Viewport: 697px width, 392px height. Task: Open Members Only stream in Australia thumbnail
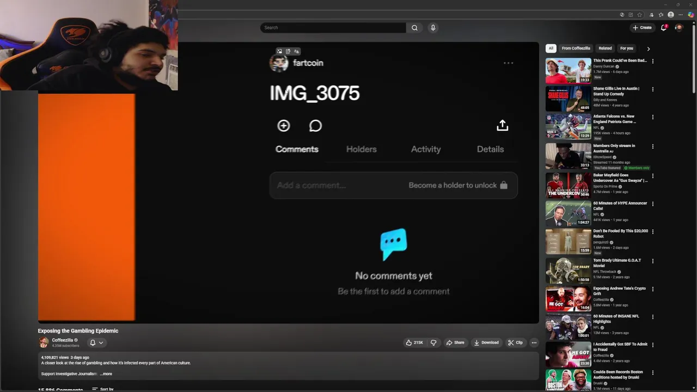[568, 156]
